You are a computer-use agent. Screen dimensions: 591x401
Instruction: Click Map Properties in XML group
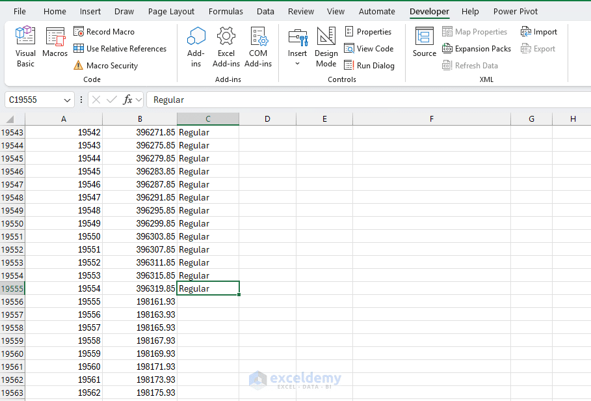click(475, 32)
